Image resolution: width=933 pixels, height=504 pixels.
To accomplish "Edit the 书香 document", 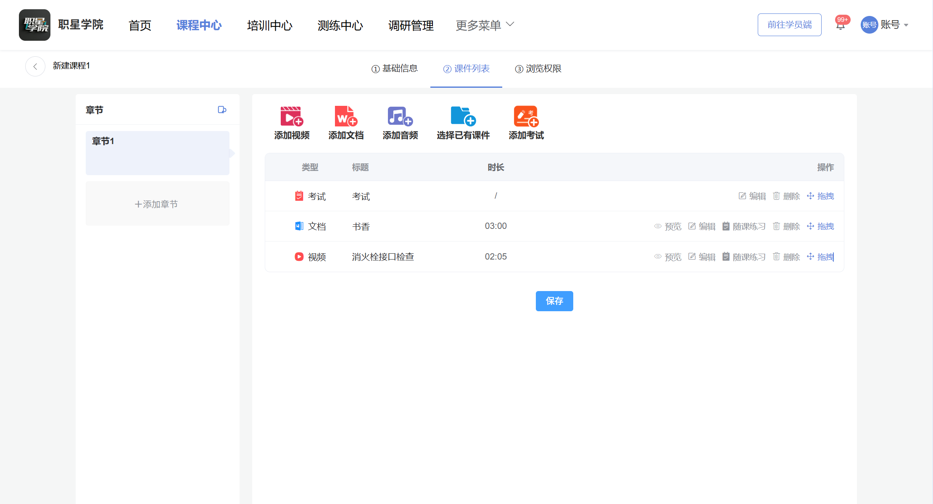I will [702, 226].
